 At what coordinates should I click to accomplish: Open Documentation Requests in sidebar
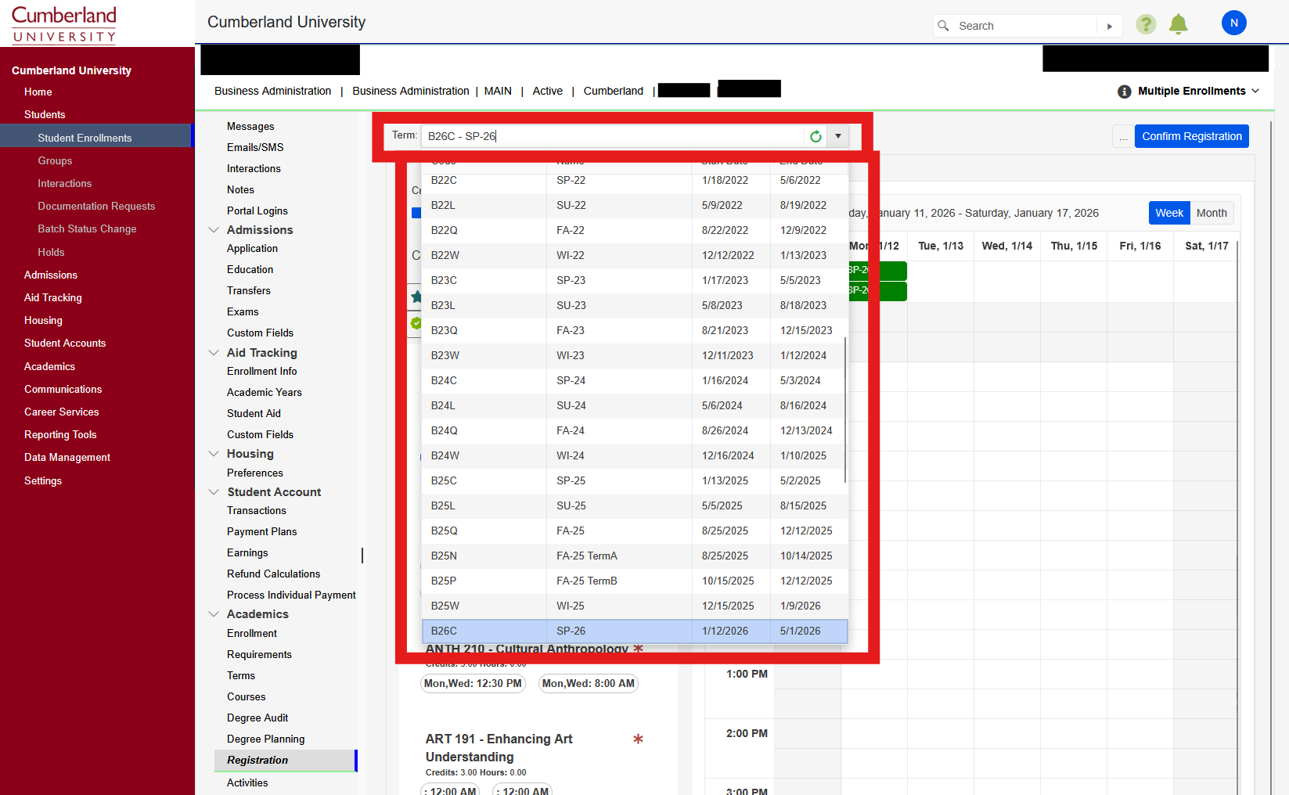(x=96, y=206)
